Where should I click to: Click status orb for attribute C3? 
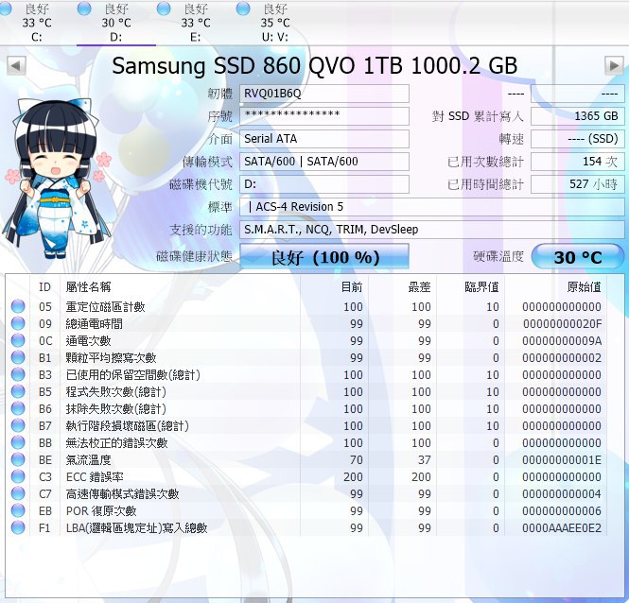(18, 476)
